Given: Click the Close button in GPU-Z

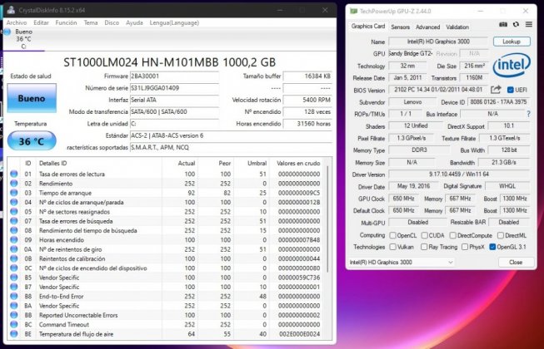Looking at the screenshot, I should (516, 263).
